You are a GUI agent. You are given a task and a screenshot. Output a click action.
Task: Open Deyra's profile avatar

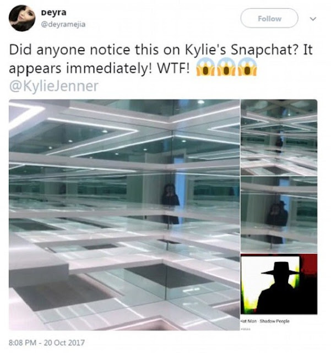(x=22, y=18)
